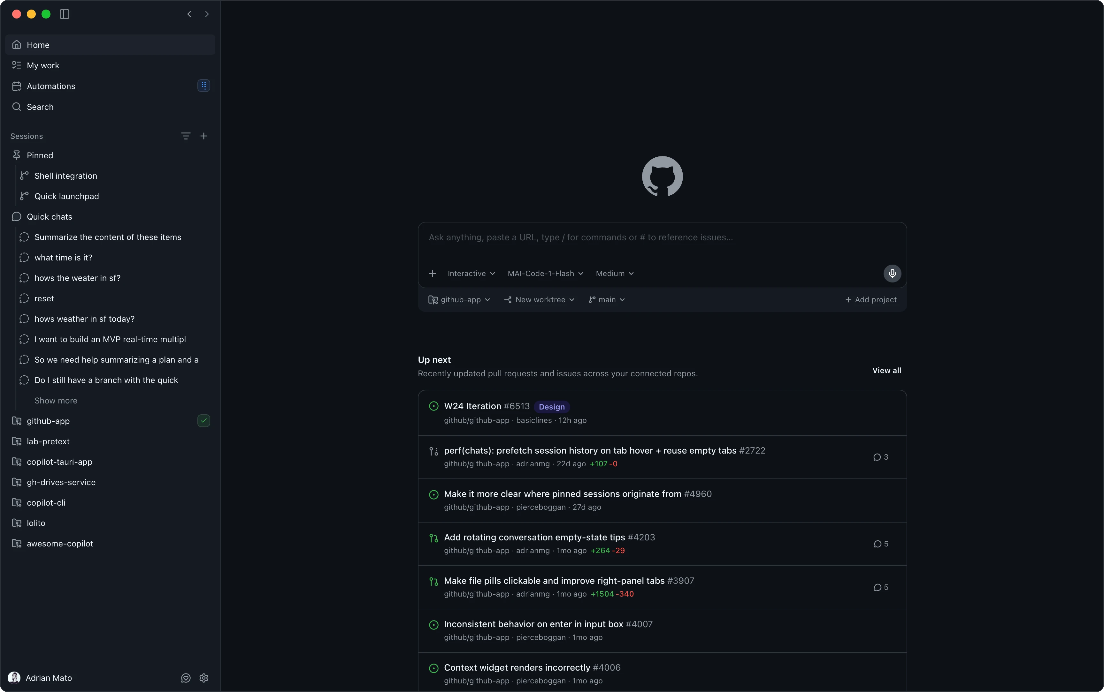This screenshot has width=1104, height=692.
Task: Open pull request #4203 rotating tips
Action: point(662,544)
